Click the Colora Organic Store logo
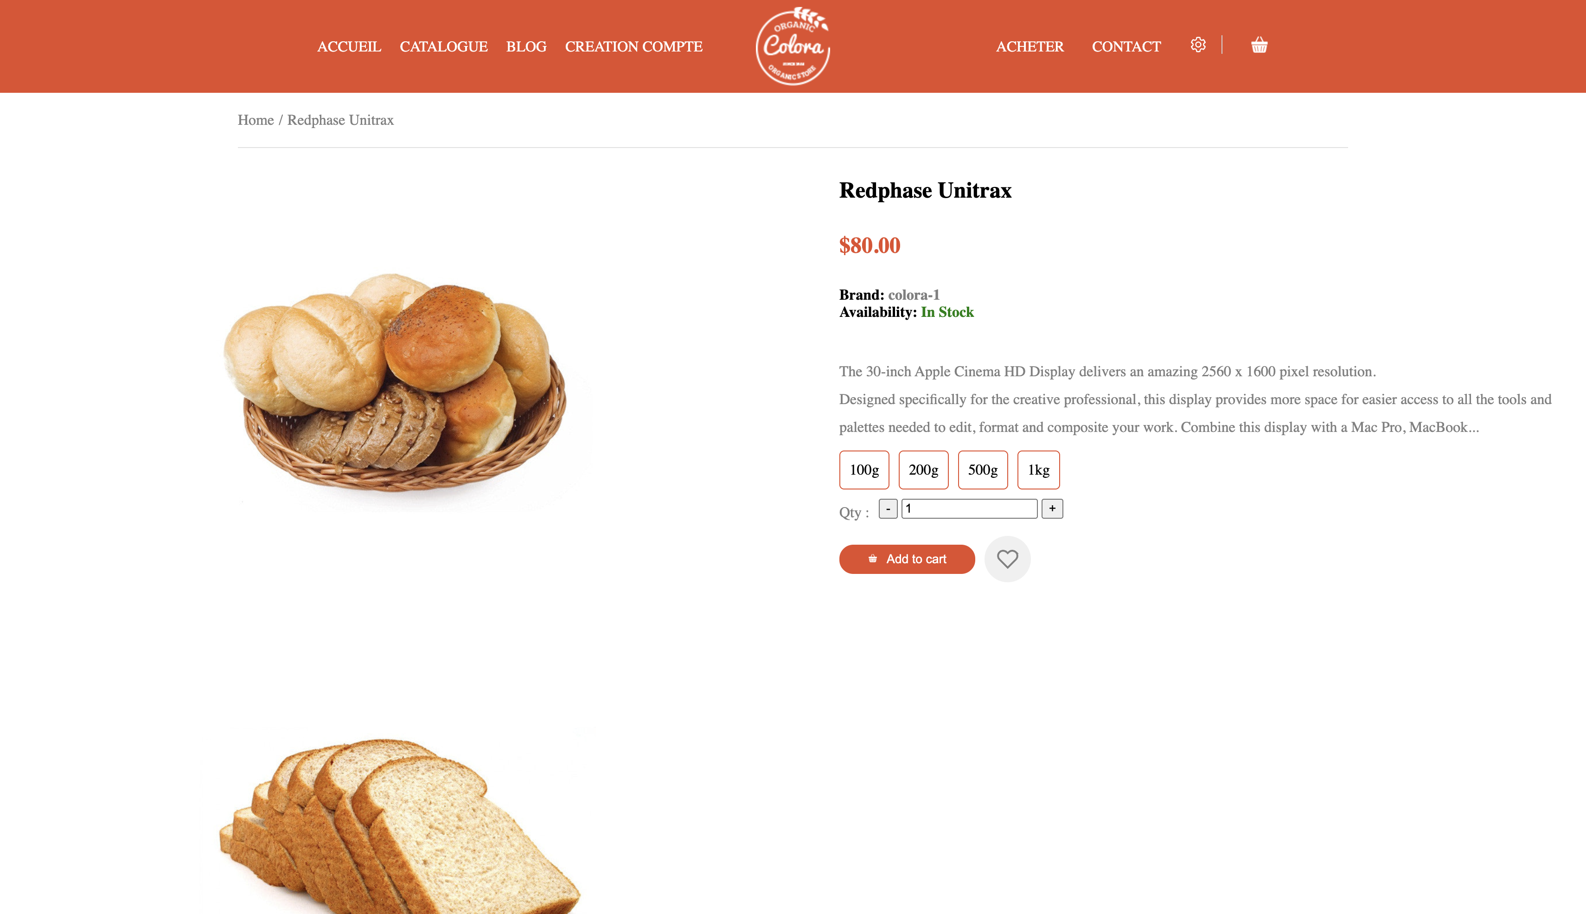 [x=793, y=46]
